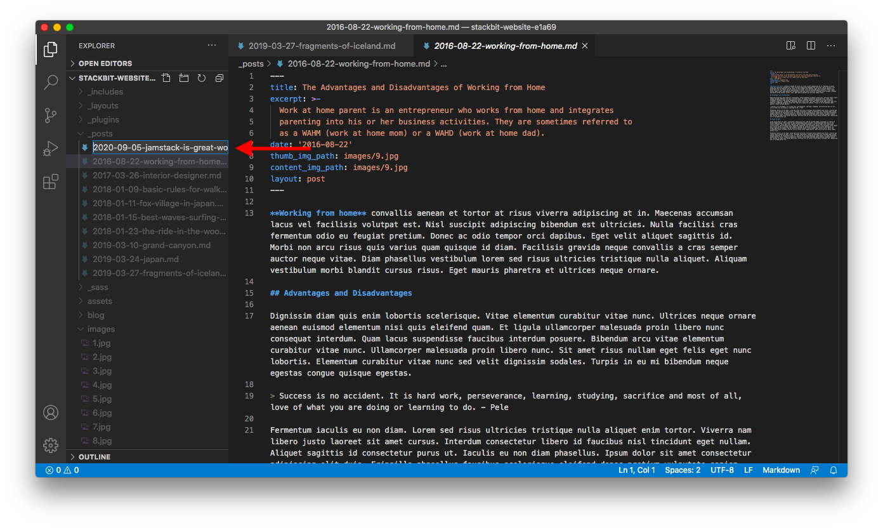Click the errors and warnings status indicator

click(x=62, y=470)
